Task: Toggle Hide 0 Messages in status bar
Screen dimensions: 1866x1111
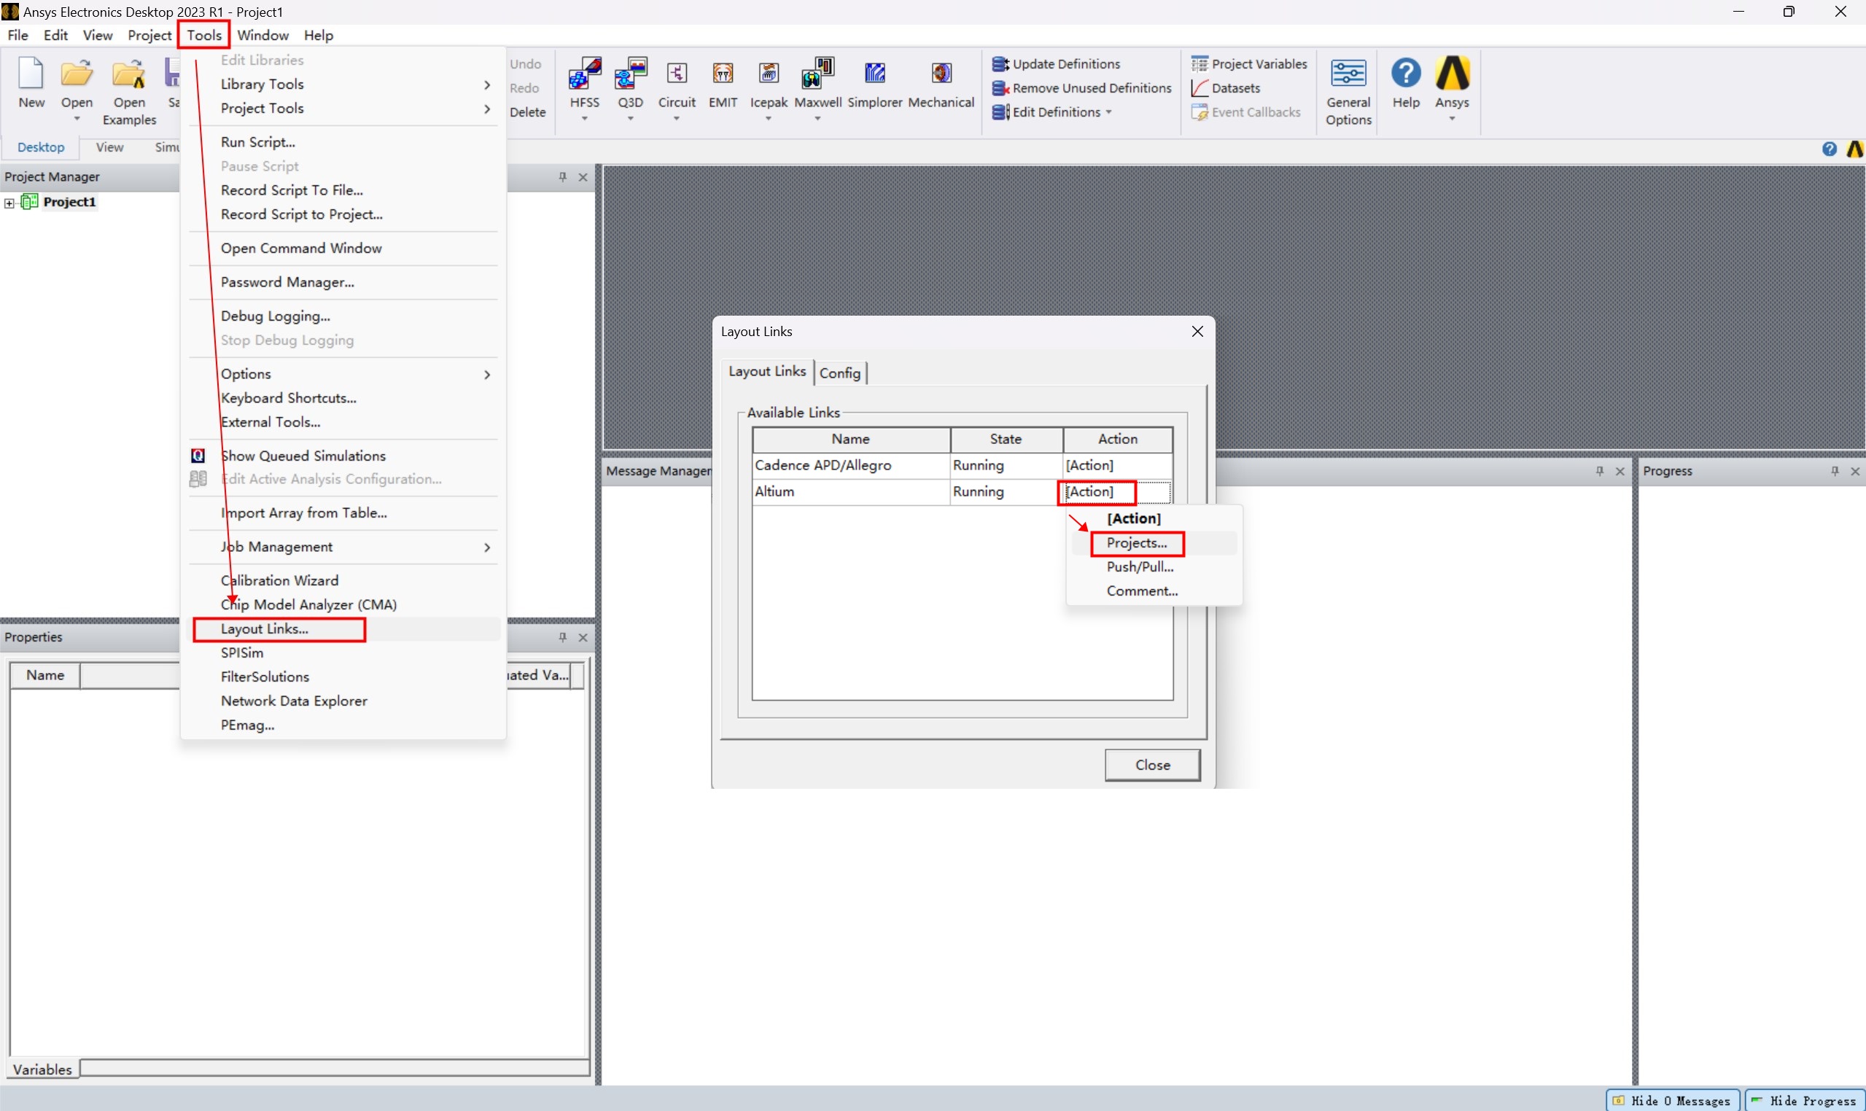Action: click(1673, 1101)
